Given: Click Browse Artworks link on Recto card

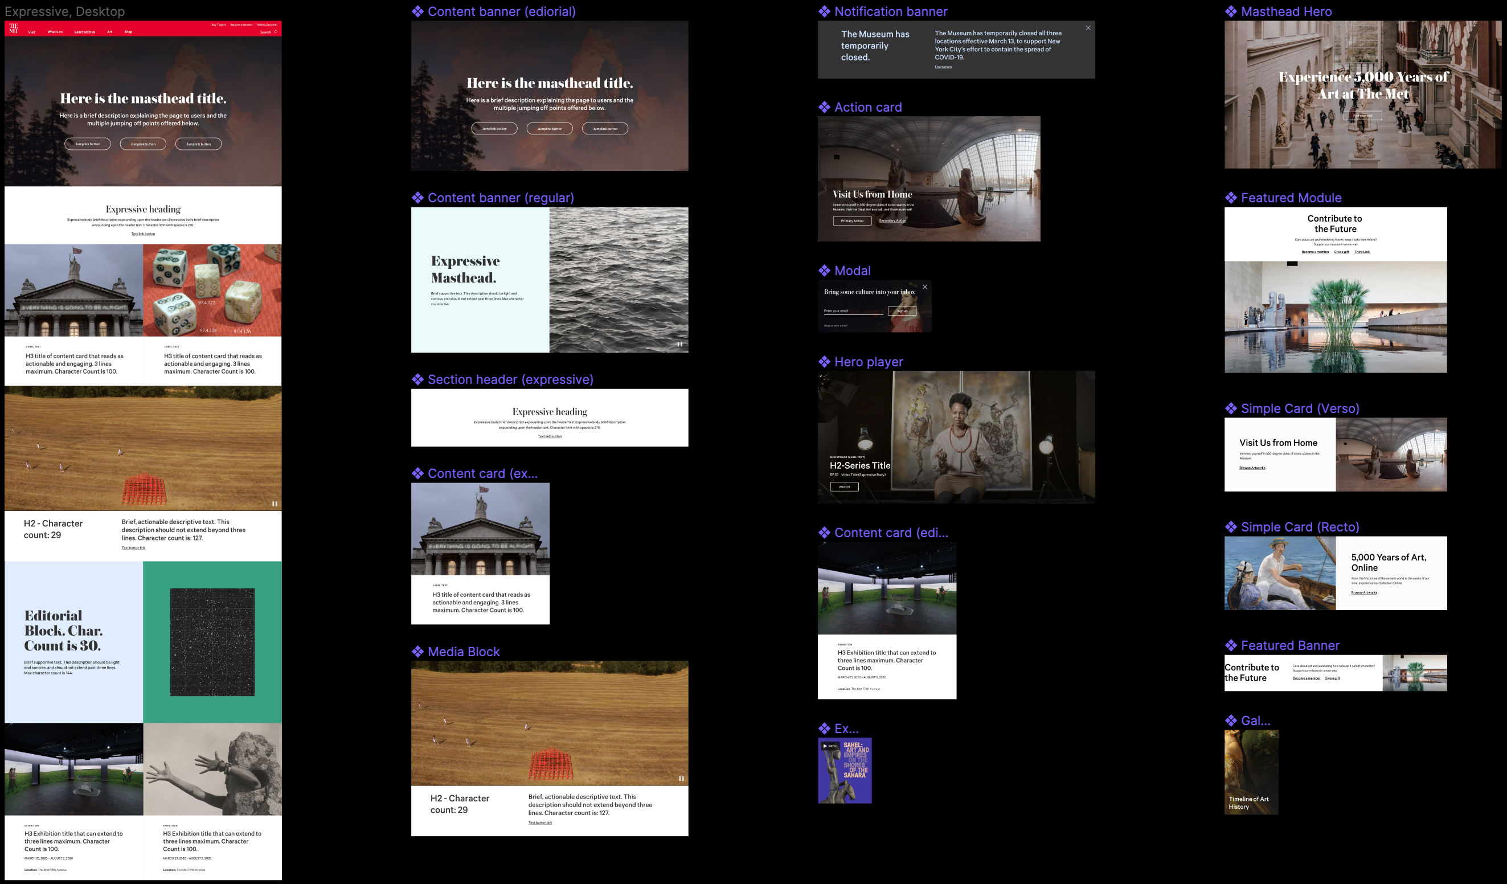Looking at the screenshot, I should click(x=1363, y=593).
